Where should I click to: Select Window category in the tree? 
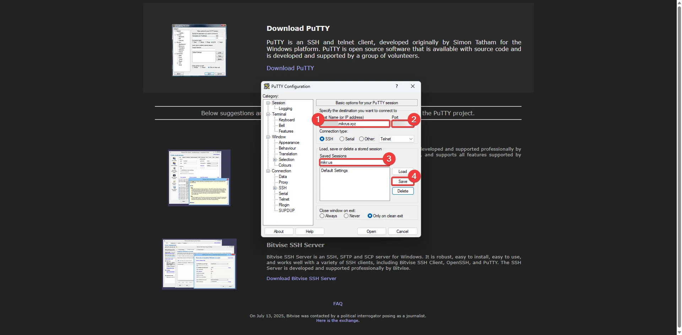coord(279,137)
